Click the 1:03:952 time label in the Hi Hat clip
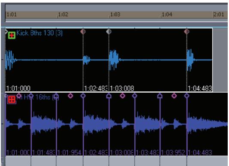 [x=173, y=153]
